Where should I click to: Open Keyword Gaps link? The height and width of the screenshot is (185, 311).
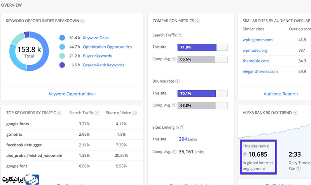(96, 38)
